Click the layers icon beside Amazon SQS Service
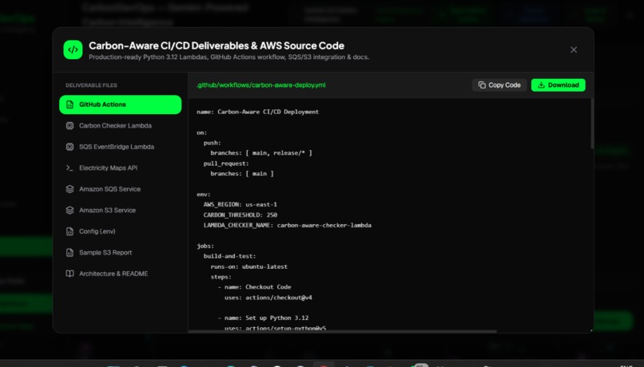Image resolution: width=644 pixels, height=367 pixels. 70,189
